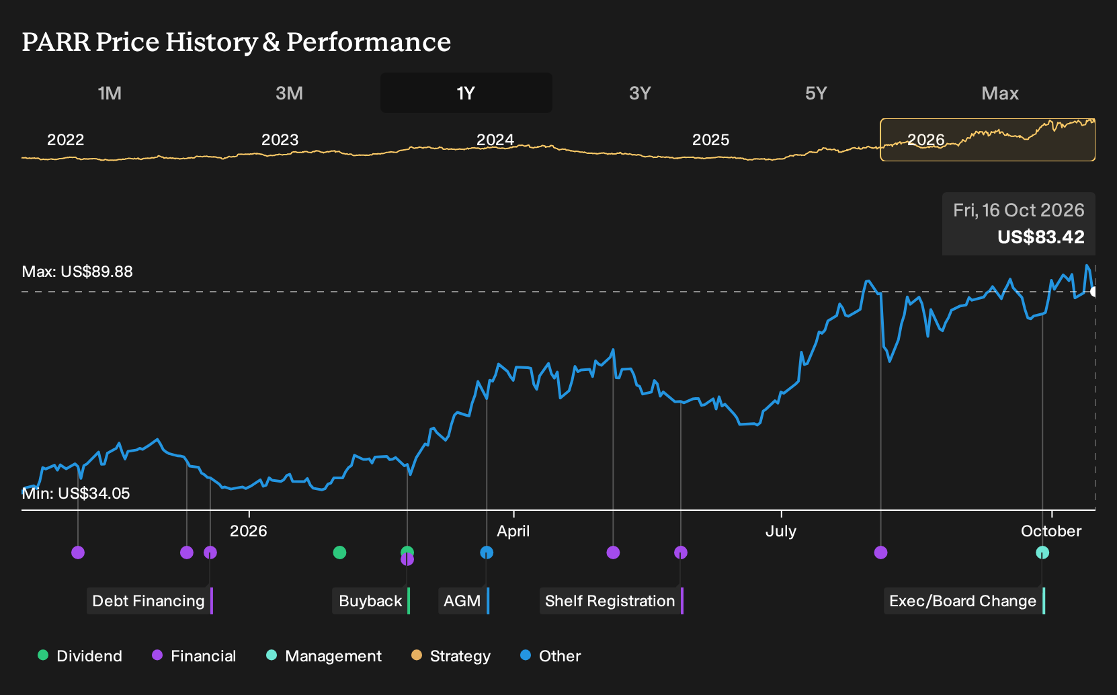Open the AGM event label
This screenshot has width=1117, height=695.
pos(464,601)
